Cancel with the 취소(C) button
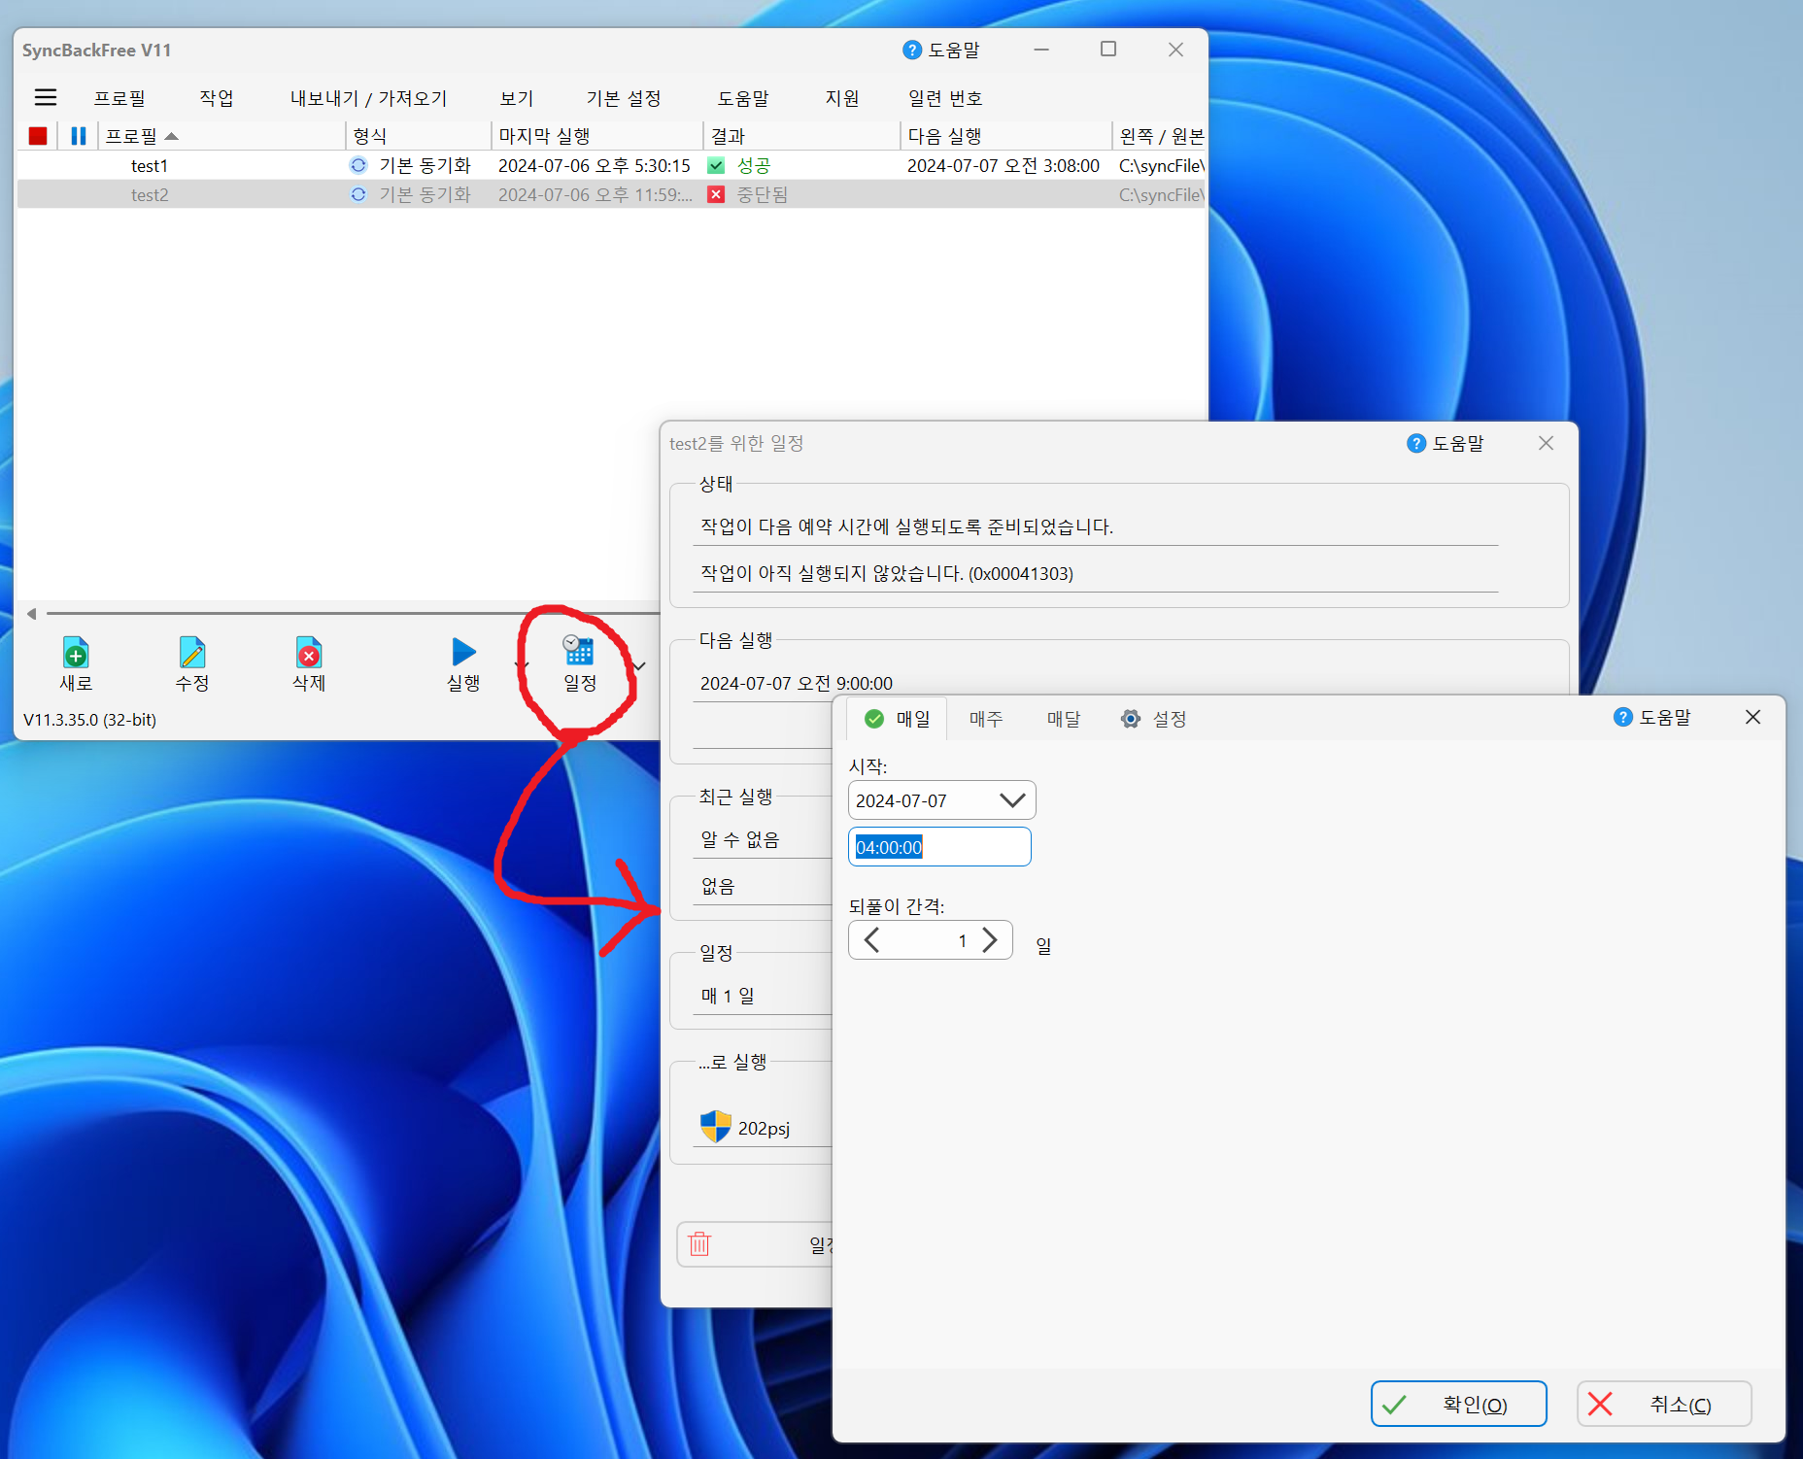This screenshot has width=1803, height=1459. [1664, 1404]
